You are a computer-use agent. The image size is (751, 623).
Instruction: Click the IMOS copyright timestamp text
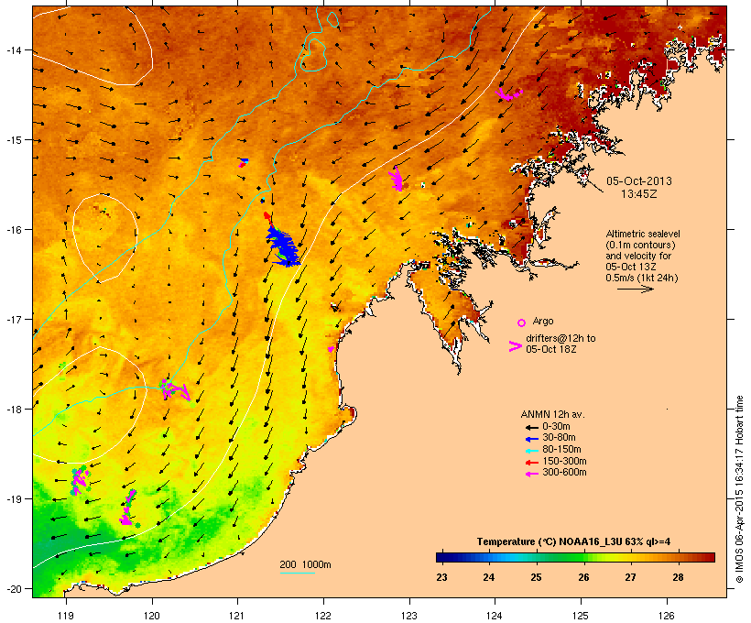739,489
